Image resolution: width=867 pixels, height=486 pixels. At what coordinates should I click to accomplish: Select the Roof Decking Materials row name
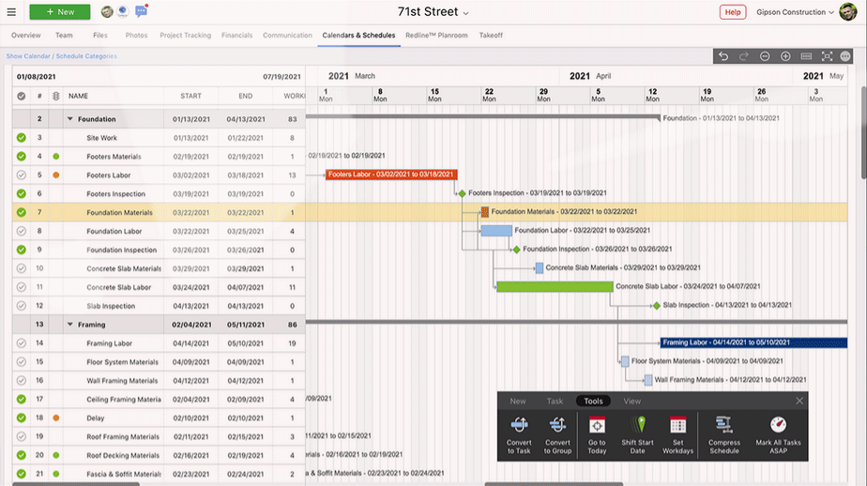coord(123,455)
